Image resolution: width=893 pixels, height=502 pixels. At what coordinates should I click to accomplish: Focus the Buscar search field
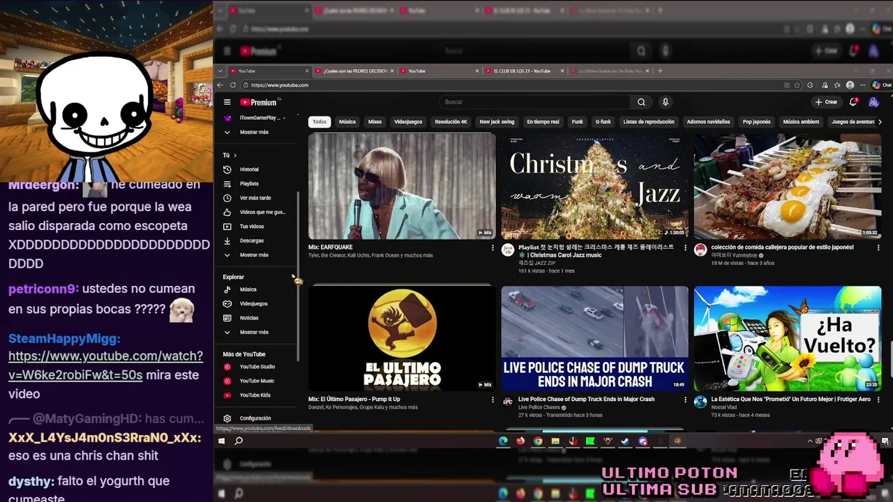(536, 102)
